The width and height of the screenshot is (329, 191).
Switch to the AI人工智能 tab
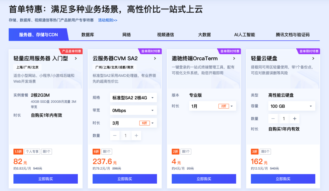pos(245,35)
